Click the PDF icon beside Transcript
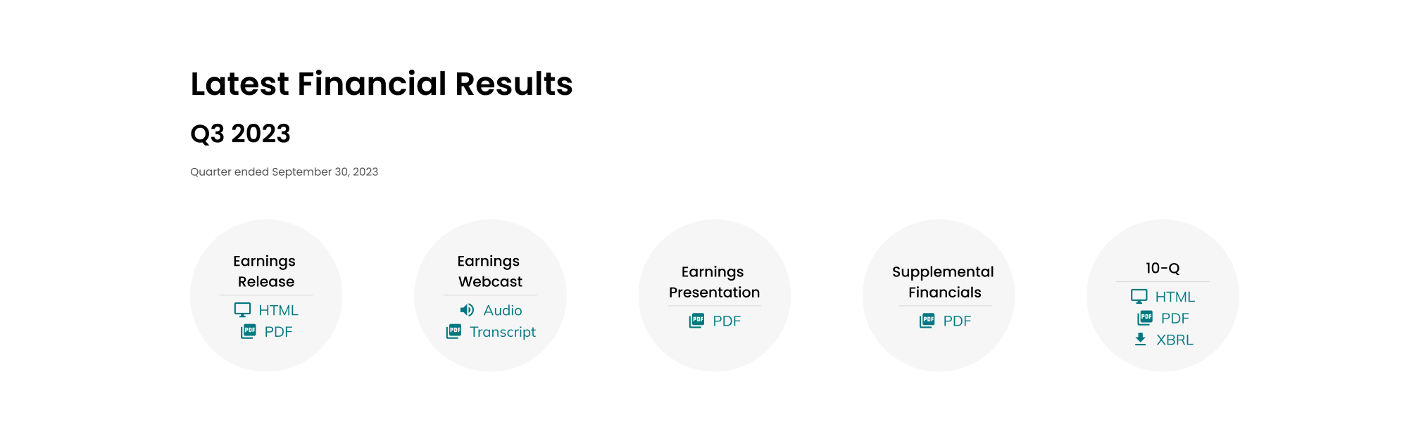Screen dimensions: 1428x436 (x=454, y=331)
